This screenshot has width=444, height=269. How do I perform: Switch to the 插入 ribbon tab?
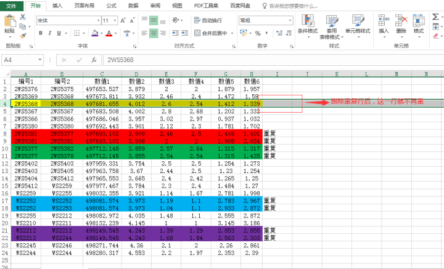click(57, 6)
